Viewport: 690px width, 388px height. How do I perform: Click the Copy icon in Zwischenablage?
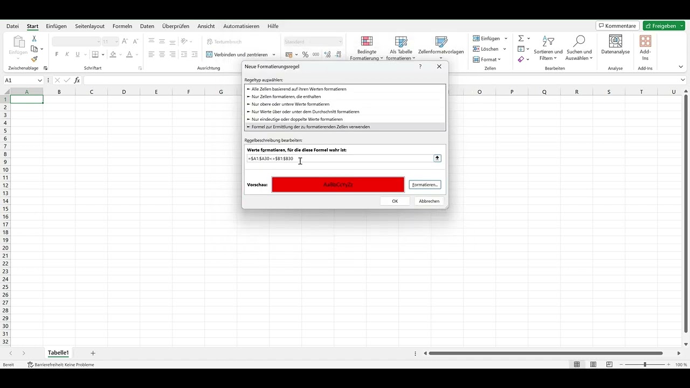click(34, 49)
